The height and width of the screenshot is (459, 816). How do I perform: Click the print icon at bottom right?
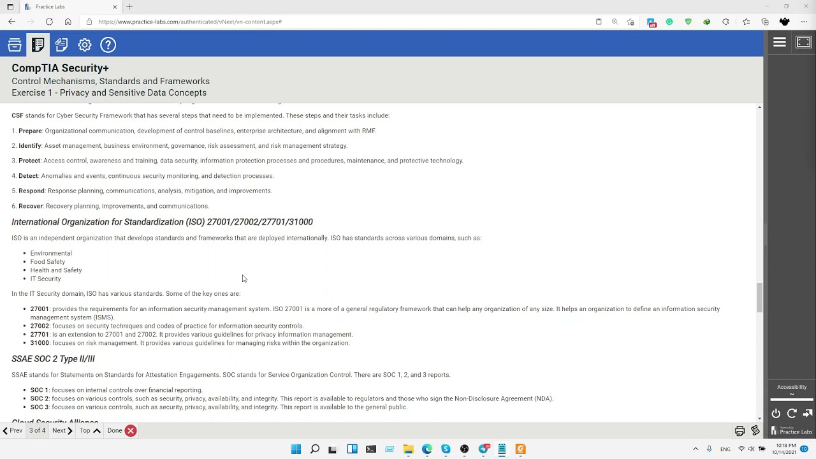[x=739, y=431]
